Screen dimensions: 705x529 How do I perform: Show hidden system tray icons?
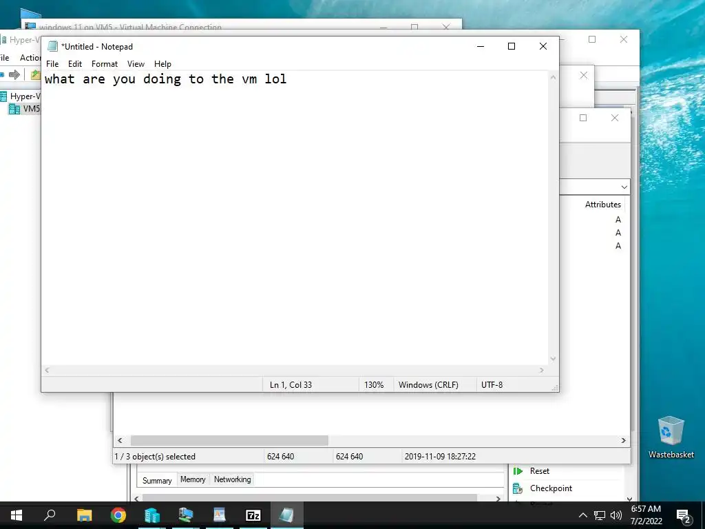click(x=582, y=515)
